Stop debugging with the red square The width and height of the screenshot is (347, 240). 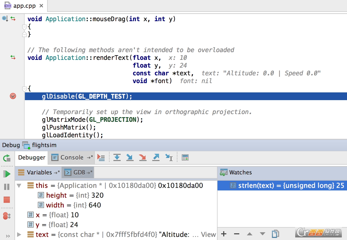(x=7, y=199)
